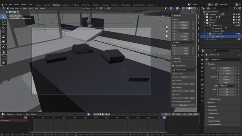Hide the Cameras collection with its eye icon
The height and width of the screenshot is (136, 242).
(236, 23)
